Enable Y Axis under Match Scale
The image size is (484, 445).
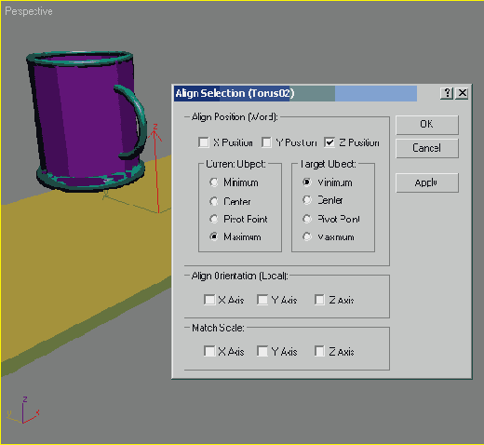[x=262, y=351]
